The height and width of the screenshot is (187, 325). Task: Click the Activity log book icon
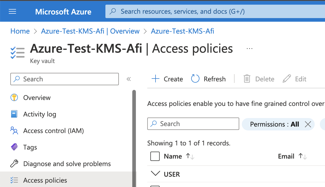(x=14, y=114)
